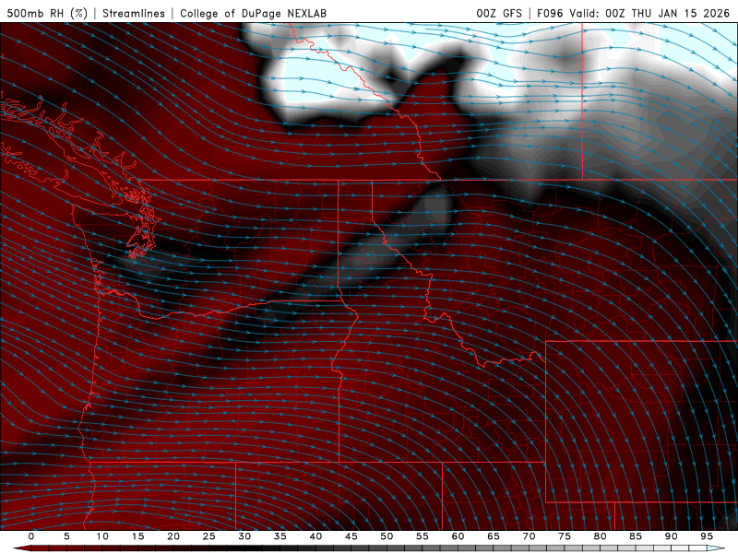The image size is (738, 553).
Task: Select the "90" colorbar scale label
Action: tap(671, 536)
